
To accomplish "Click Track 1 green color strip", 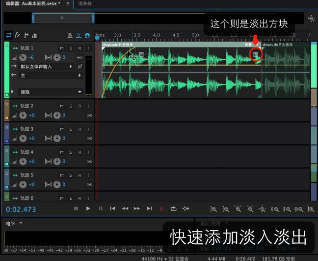I will click(7, 70).
